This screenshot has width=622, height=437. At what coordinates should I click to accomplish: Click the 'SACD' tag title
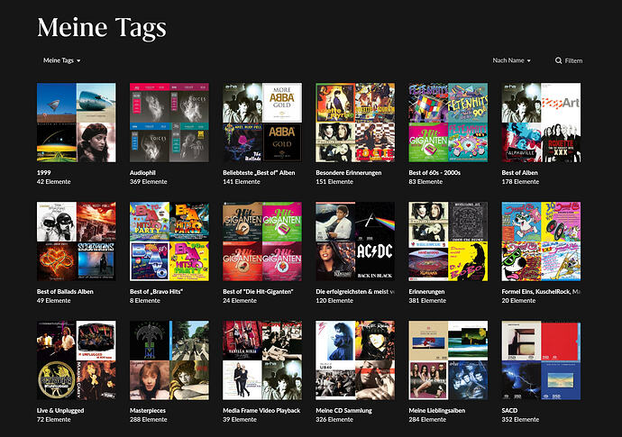(509, 411)
